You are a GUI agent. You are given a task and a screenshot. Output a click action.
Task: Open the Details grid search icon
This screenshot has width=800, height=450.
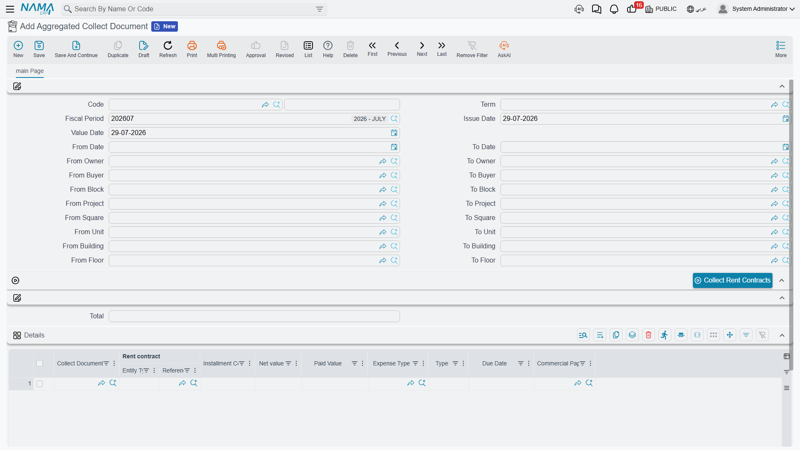[x=583, y=335]
